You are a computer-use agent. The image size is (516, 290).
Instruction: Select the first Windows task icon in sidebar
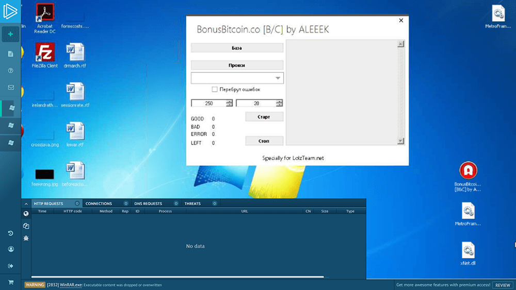point(11,108)
